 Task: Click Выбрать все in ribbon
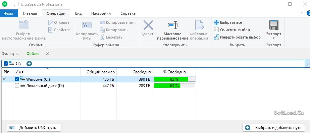(x=228, y=22)
